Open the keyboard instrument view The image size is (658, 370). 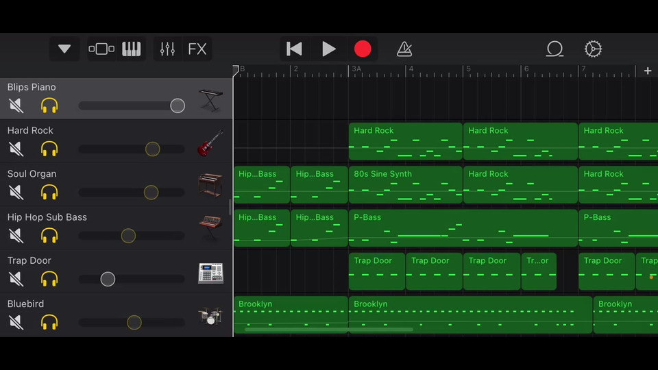click(x=132, y=49)
